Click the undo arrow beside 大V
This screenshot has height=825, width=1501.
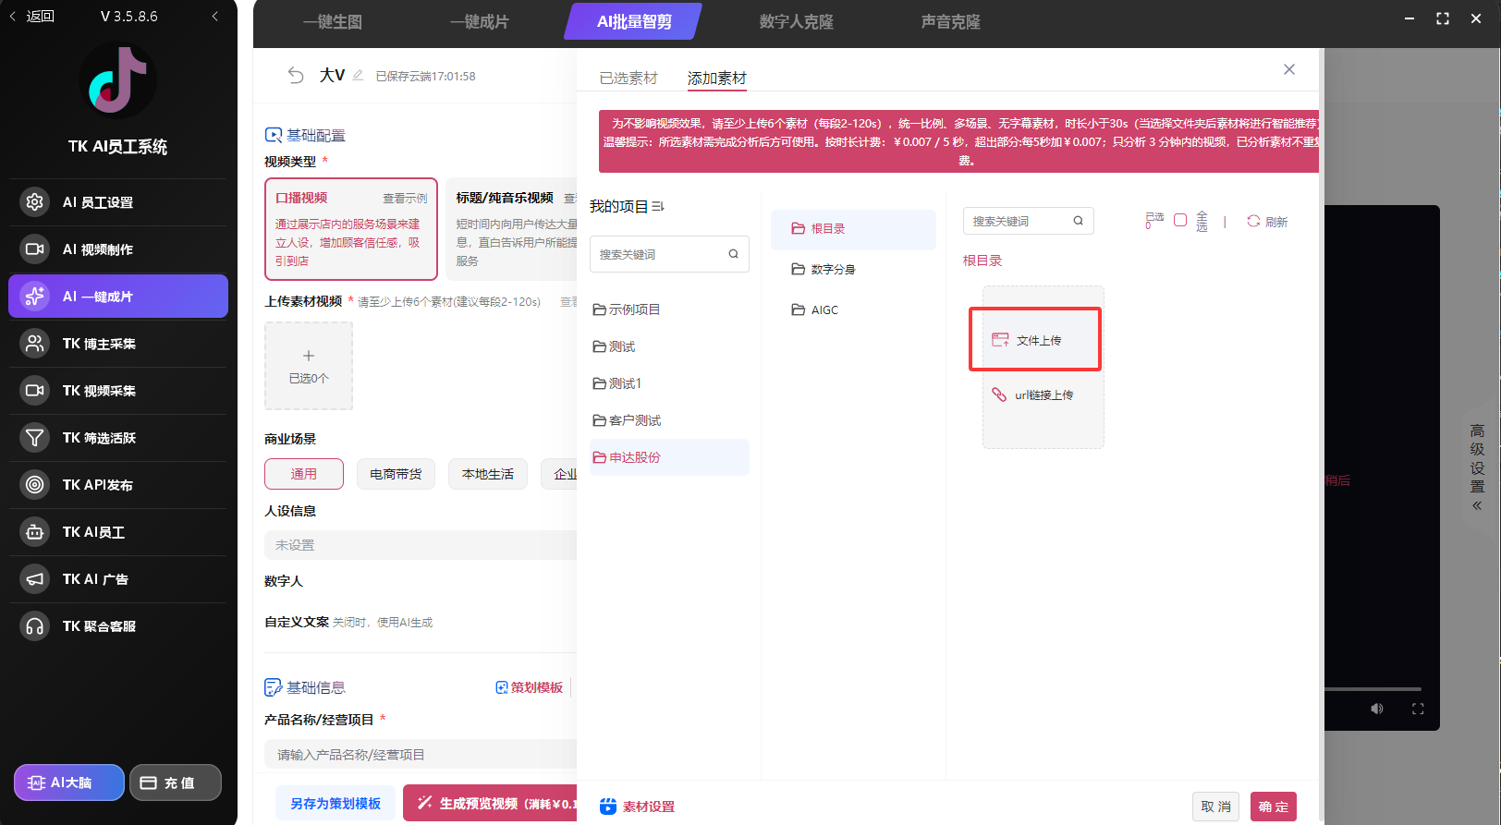point(296,76)
